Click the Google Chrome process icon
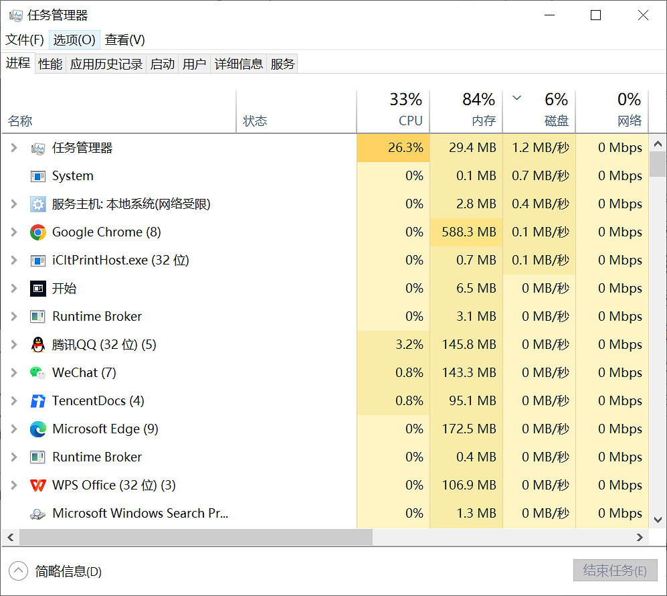Viewport: 667px width, 596px height. 38,232
